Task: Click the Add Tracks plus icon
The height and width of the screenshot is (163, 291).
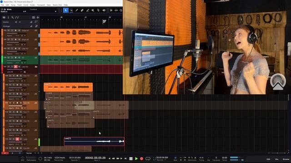Action: point(38,17)
